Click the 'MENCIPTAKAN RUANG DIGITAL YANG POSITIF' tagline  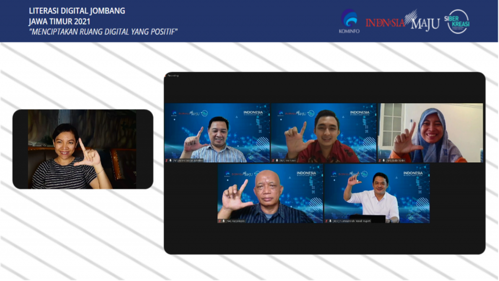103,32
